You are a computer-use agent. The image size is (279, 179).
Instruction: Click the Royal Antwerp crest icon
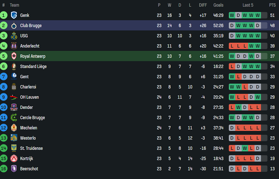[14, 56]
